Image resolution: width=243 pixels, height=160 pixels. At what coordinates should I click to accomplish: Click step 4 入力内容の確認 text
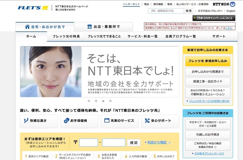click(x=138, y=156)
